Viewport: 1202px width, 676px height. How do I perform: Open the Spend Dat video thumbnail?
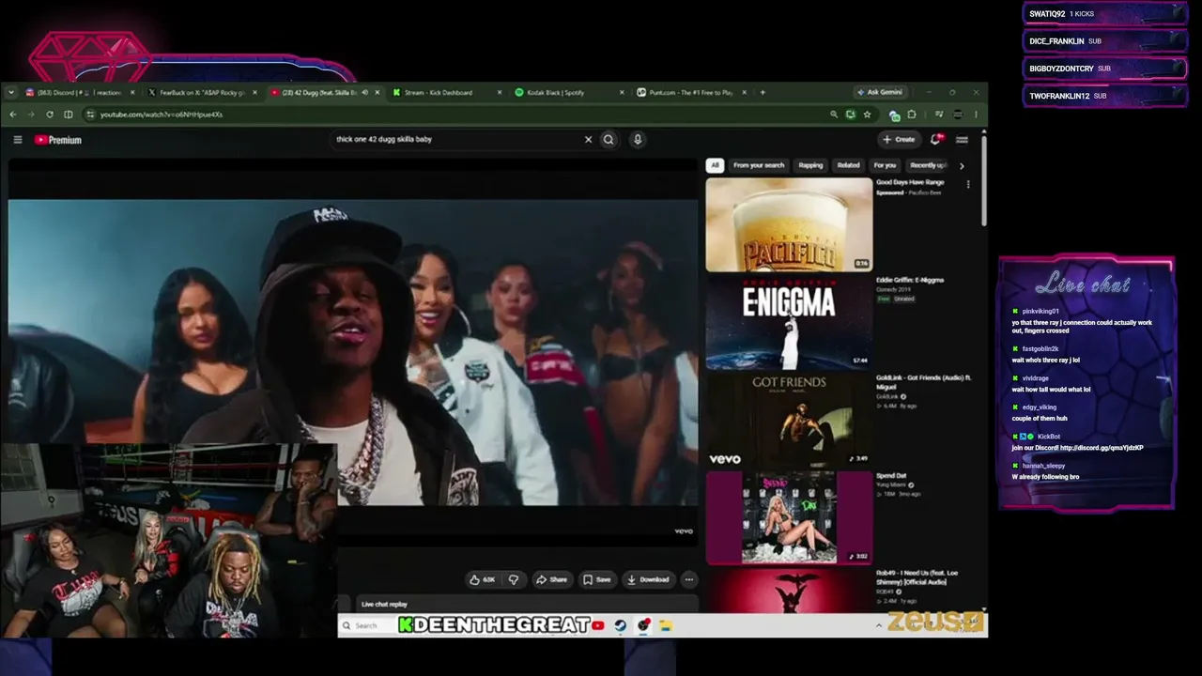coord(789,517)
